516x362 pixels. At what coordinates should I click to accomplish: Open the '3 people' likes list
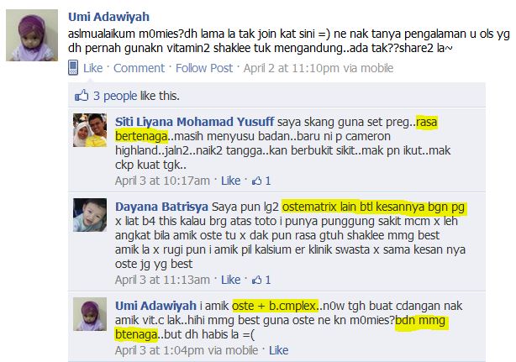tap(115, 96)
